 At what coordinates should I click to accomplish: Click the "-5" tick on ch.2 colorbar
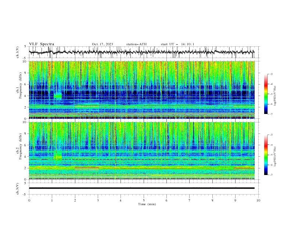[271, 155]
